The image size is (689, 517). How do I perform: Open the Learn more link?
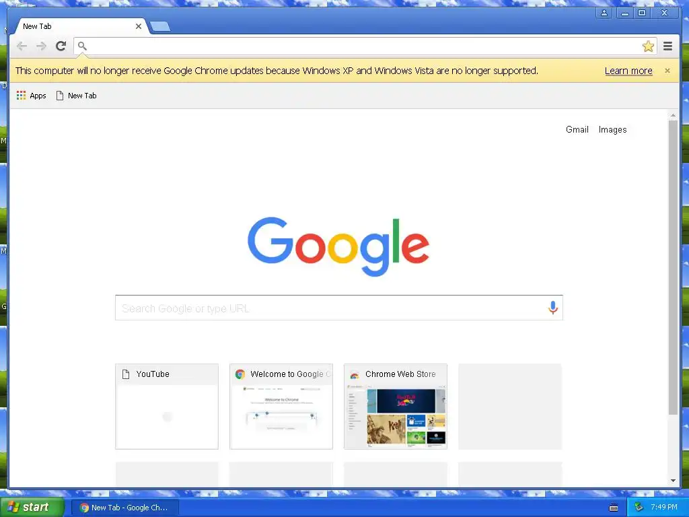[x=628, y=71]
